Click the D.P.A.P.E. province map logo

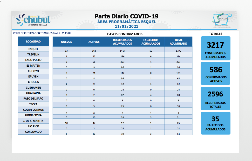(222, 20)
